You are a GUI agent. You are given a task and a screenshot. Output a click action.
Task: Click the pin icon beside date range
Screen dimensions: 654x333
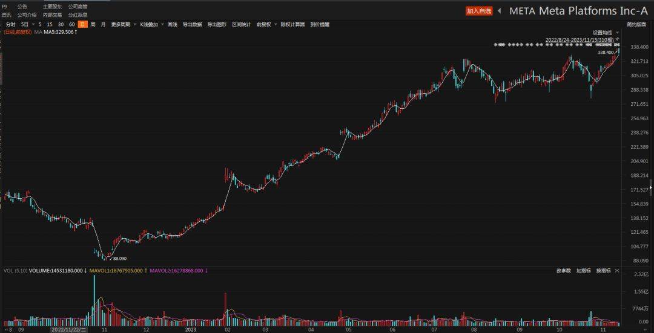(x=618, y=39)
